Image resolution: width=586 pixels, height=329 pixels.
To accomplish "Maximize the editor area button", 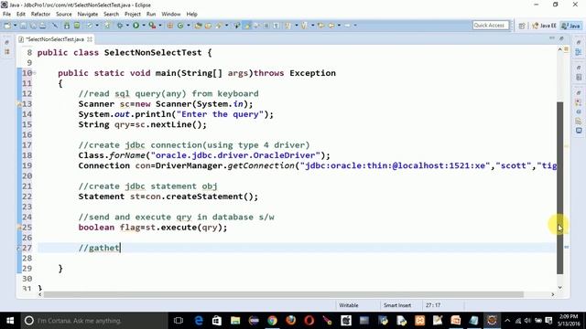I will pyautogui.click(x=561, y=38).
